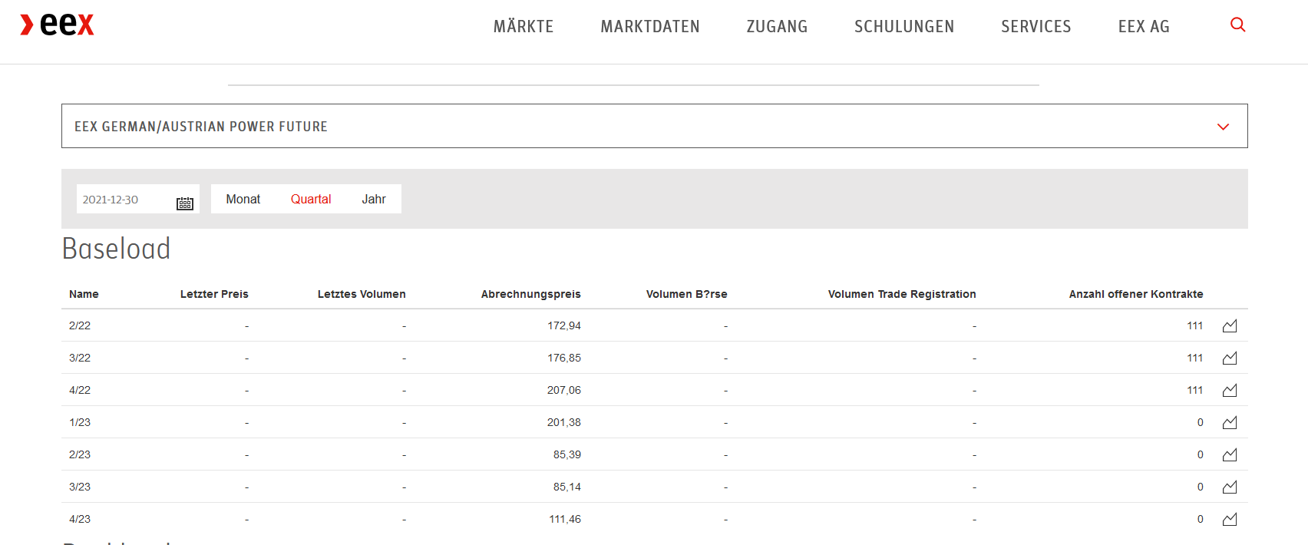Click settlement price 201,38

(564, 422)
